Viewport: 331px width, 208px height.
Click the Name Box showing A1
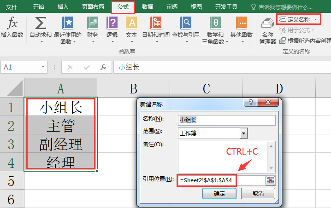[x=21, y=67]
